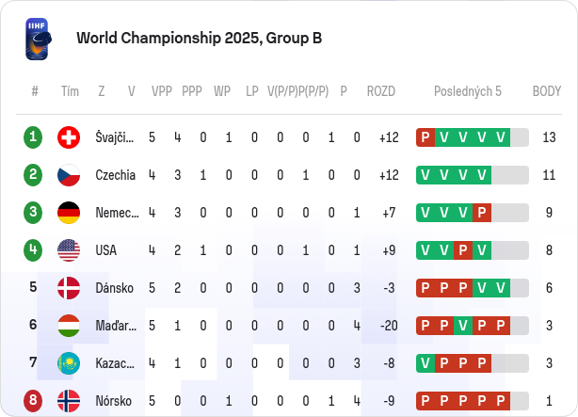578x417 pixels.
Task: Click rank 8 red position badge
Action: [33, 400]
